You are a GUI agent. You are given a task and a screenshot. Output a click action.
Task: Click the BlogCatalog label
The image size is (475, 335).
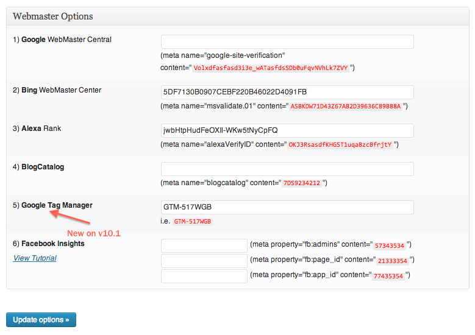(x=38, y=167)
